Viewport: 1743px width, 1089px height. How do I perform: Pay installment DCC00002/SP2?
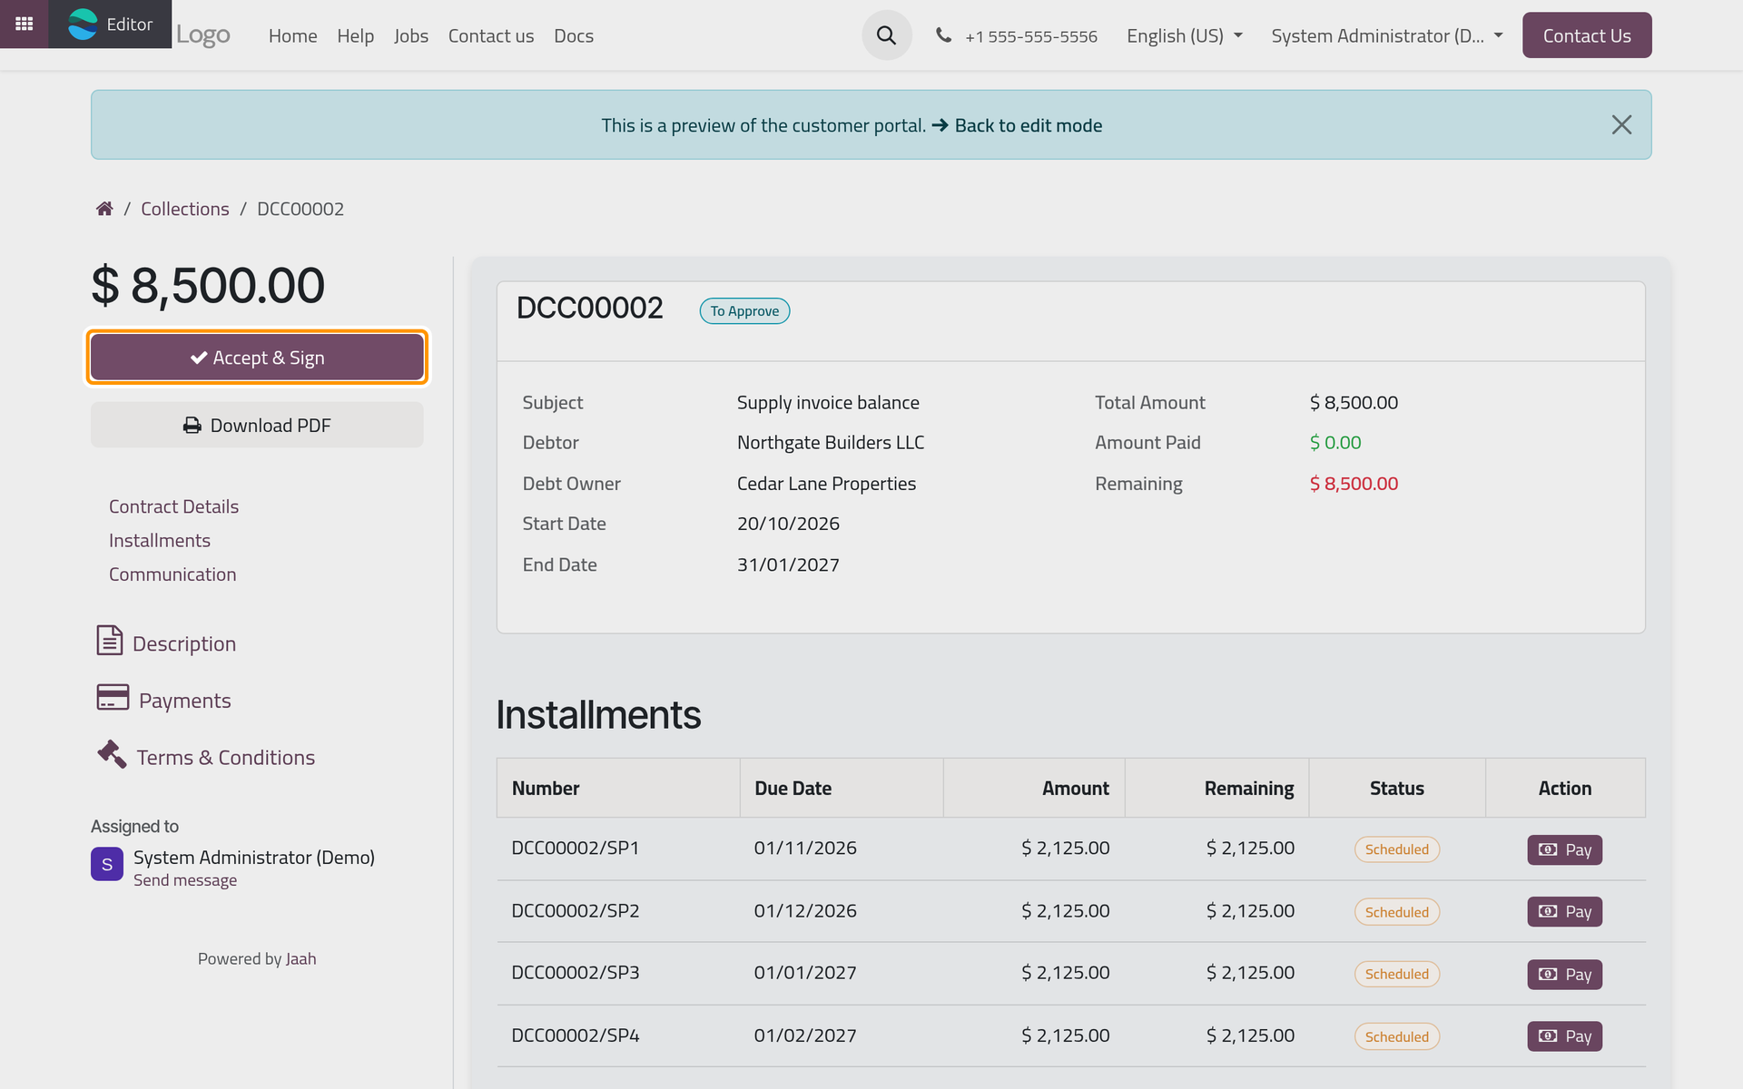click(1564, 912)
